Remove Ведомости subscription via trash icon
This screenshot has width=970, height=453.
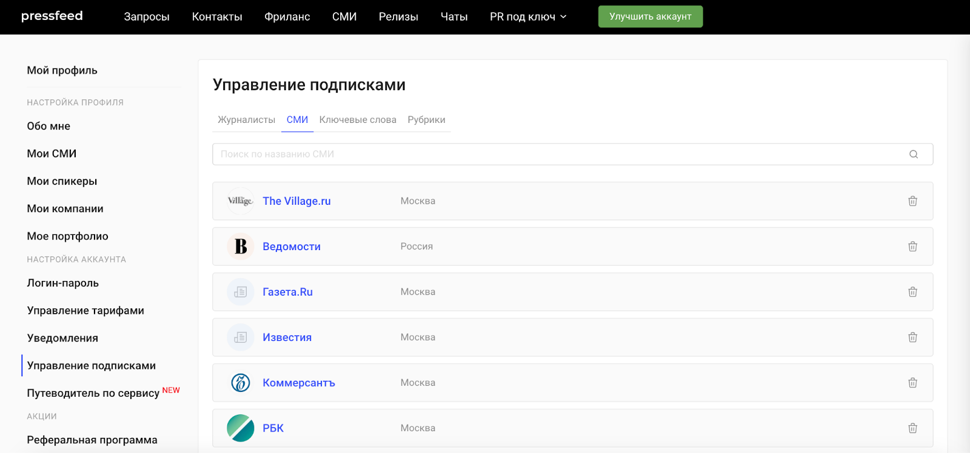pyautogui.click(x=912, y=246)
